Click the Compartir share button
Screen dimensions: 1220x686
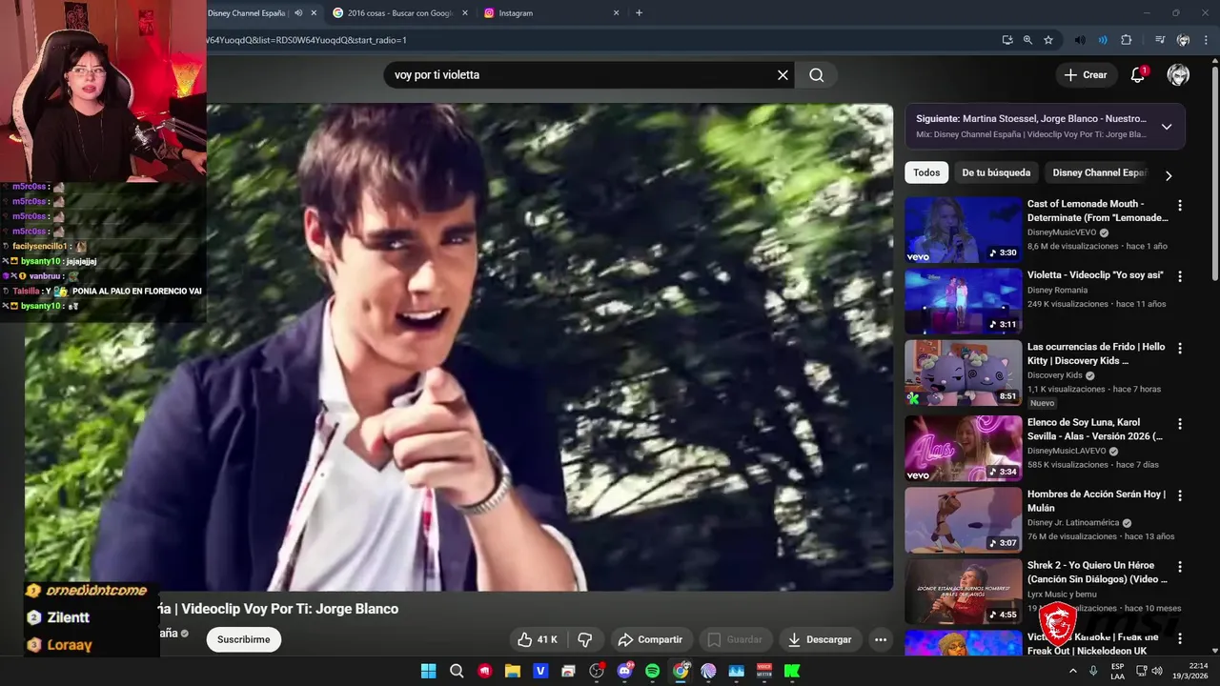tap(650, 639)
